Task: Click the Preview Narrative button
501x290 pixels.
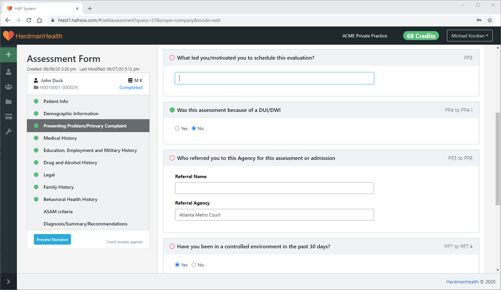Action: 52,239
